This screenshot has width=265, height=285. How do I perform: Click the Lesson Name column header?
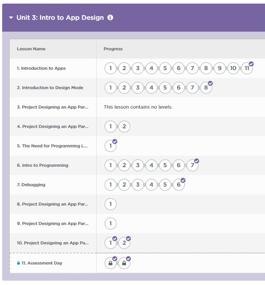pyautogui.click(x=31, y=49)
